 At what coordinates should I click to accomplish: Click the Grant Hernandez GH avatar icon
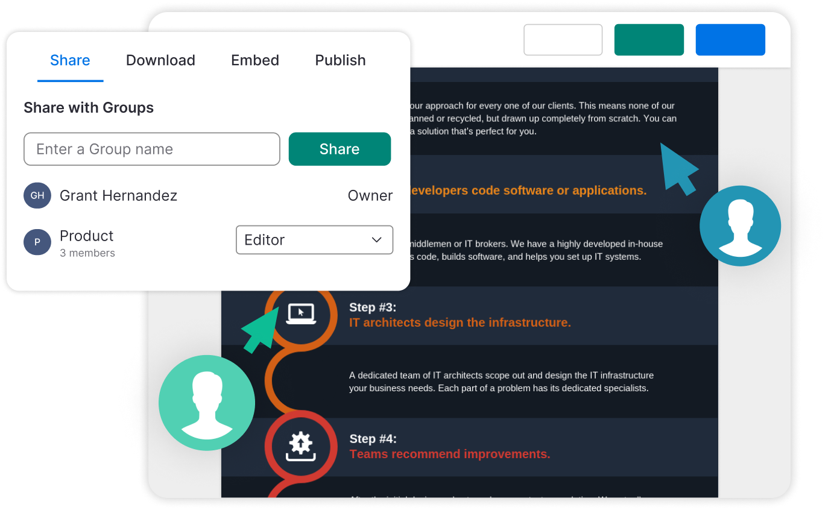click(37, 195)
